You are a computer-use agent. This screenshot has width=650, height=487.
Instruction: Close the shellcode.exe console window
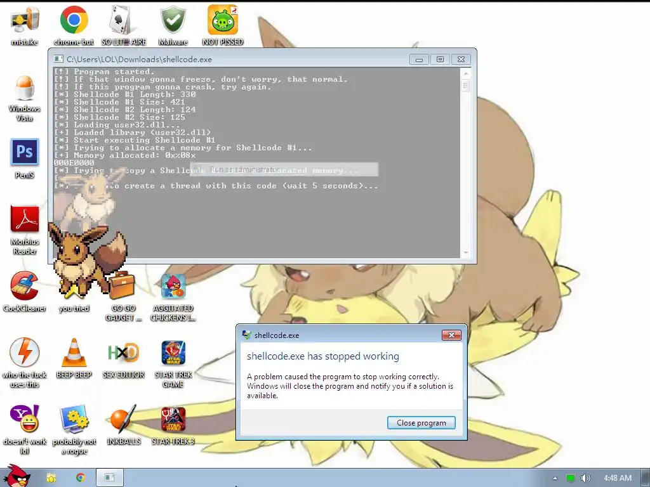[461, 60]
